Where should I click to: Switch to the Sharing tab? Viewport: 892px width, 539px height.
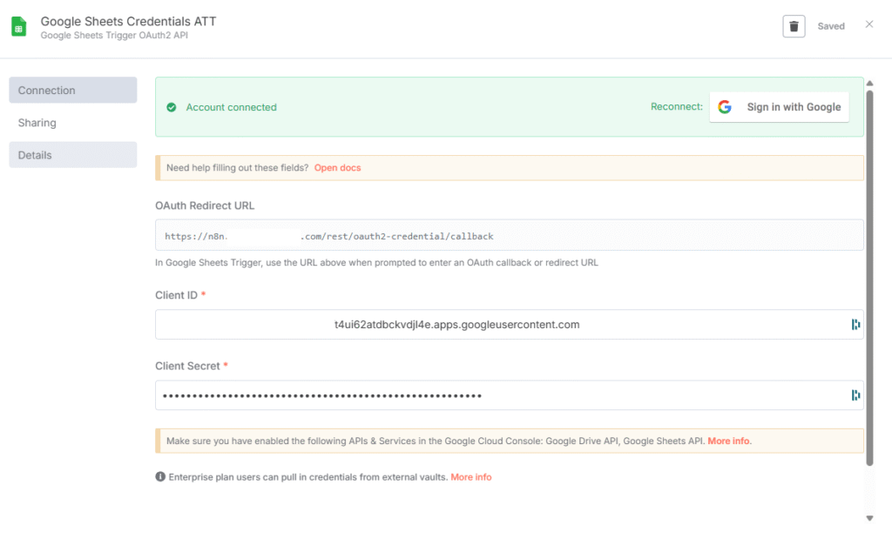click(37, 123)
